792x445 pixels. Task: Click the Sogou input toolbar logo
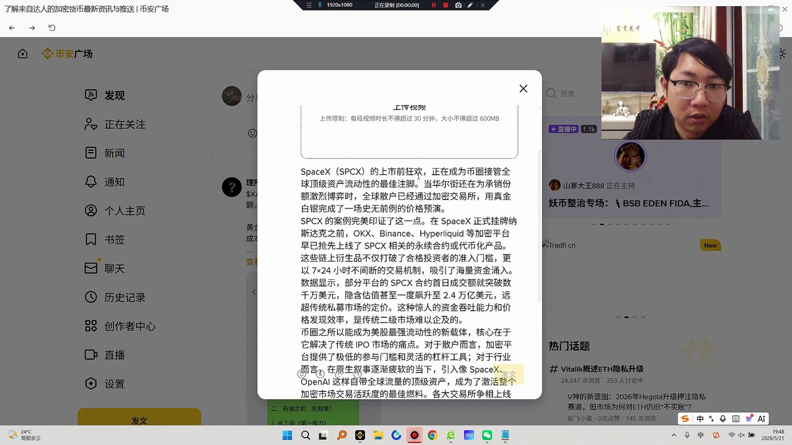tap(685, 418)
